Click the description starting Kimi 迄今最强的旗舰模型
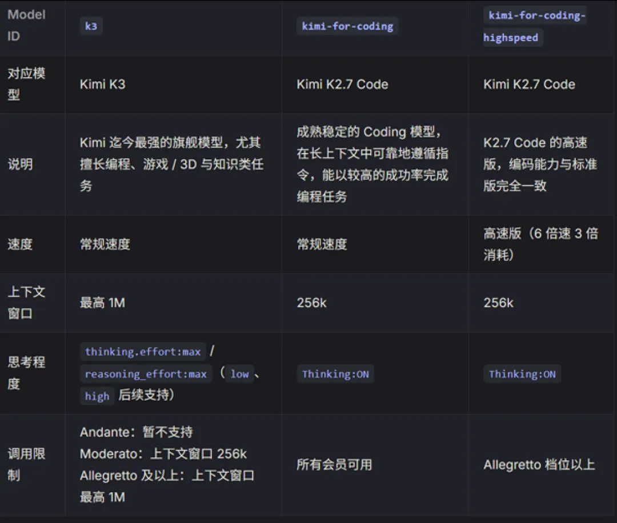This screenshot has width=617, height=523. tap(171, 164)
